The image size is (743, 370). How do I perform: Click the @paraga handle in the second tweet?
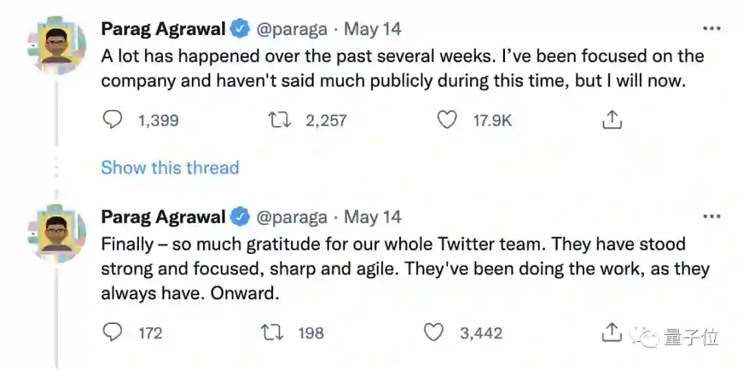292,217
